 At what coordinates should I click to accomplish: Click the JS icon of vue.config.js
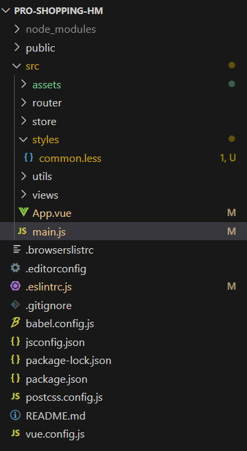tap(15, 434)
